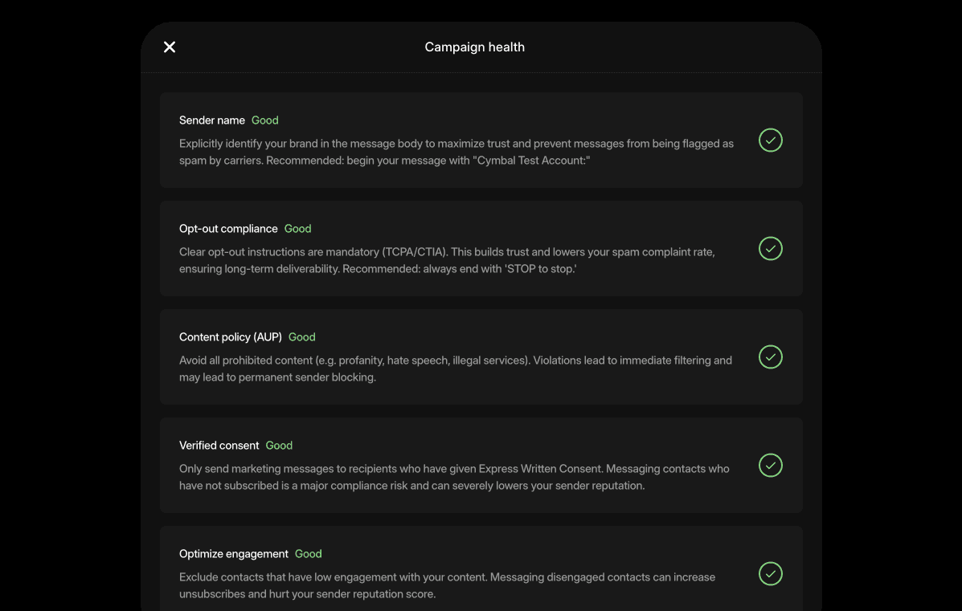Click the Good status beside Opt-out compliance

coord(297,229)
